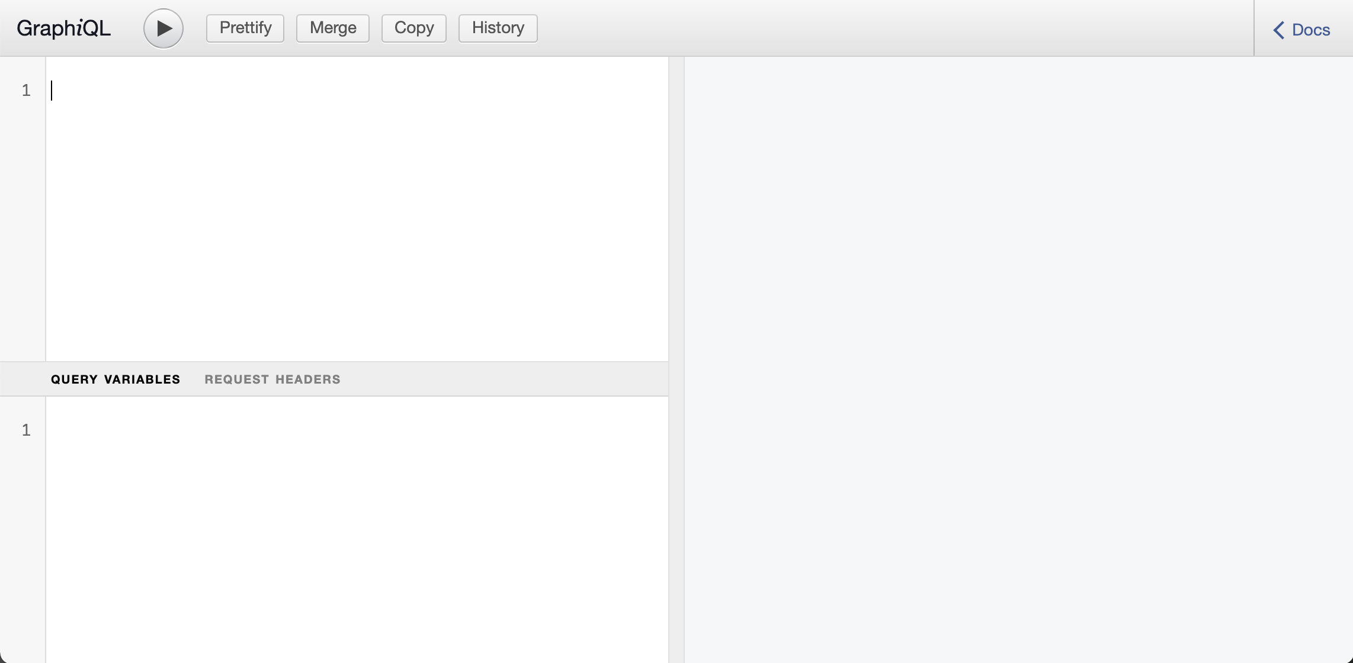The image size is (1353, 663).
Task: Click line number 1 in query gutter
Action: [26, 90]
